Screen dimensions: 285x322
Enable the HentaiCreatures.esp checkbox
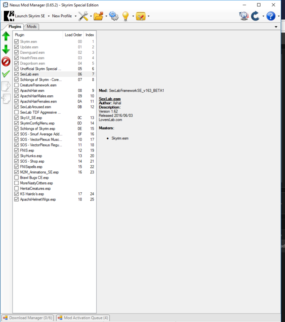[16, 188]
